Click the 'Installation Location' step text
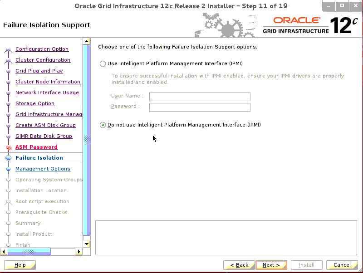The width and height of the screenshot is (363, 273). [41, 190]
